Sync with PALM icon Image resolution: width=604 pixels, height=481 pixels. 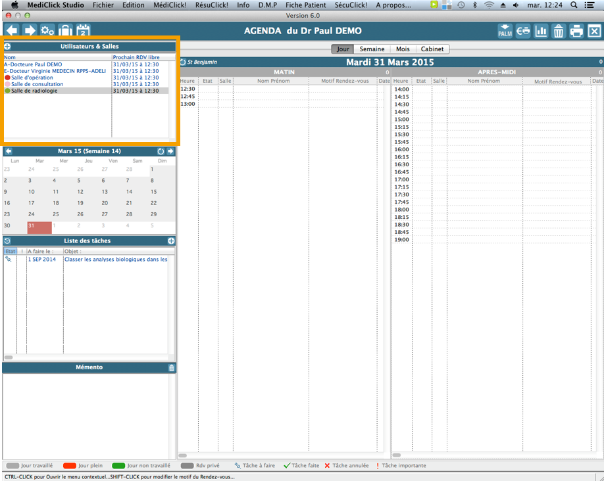click(505, 31)
